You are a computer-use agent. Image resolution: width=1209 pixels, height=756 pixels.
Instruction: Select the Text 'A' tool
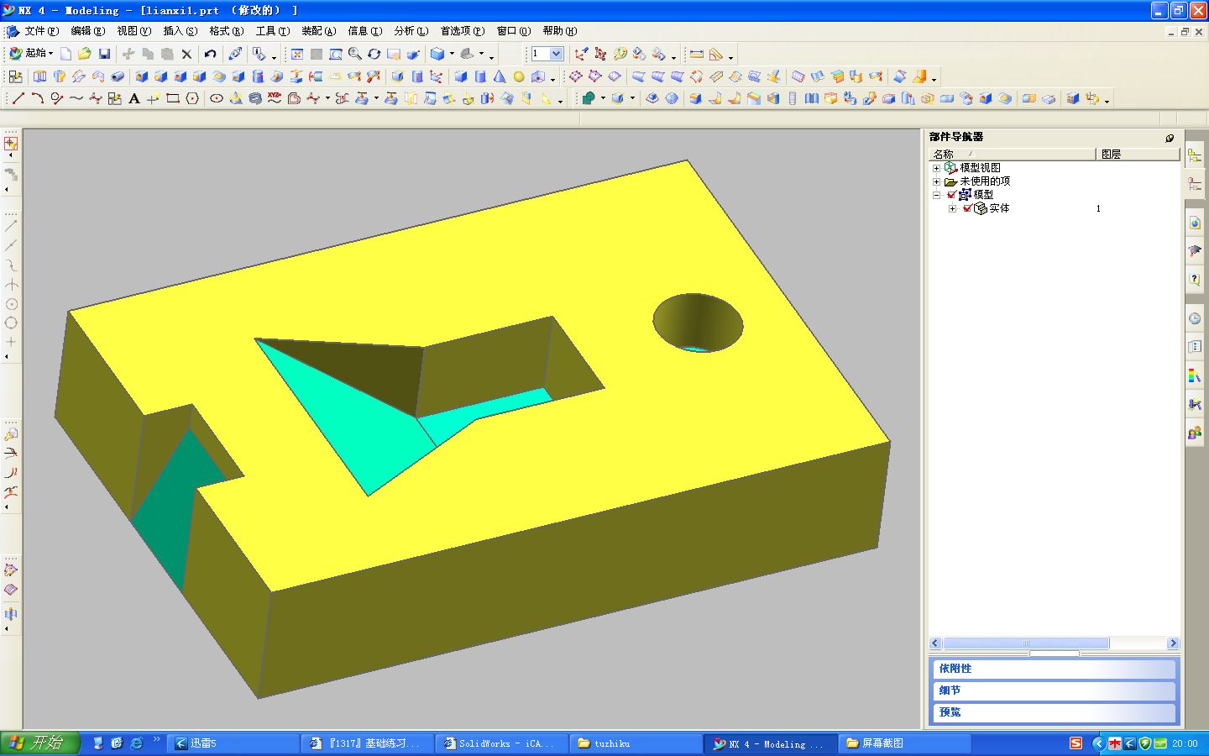coord(134,98)
